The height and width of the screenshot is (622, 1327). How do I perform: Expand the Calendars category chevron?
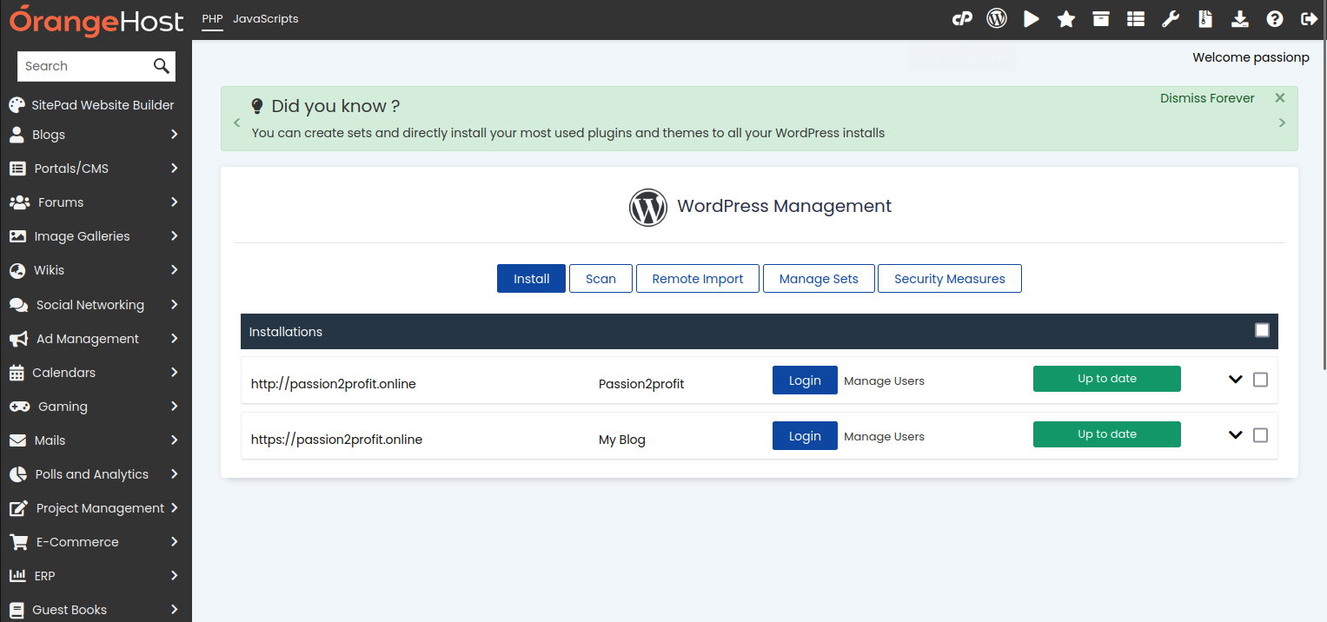point(175,373)
